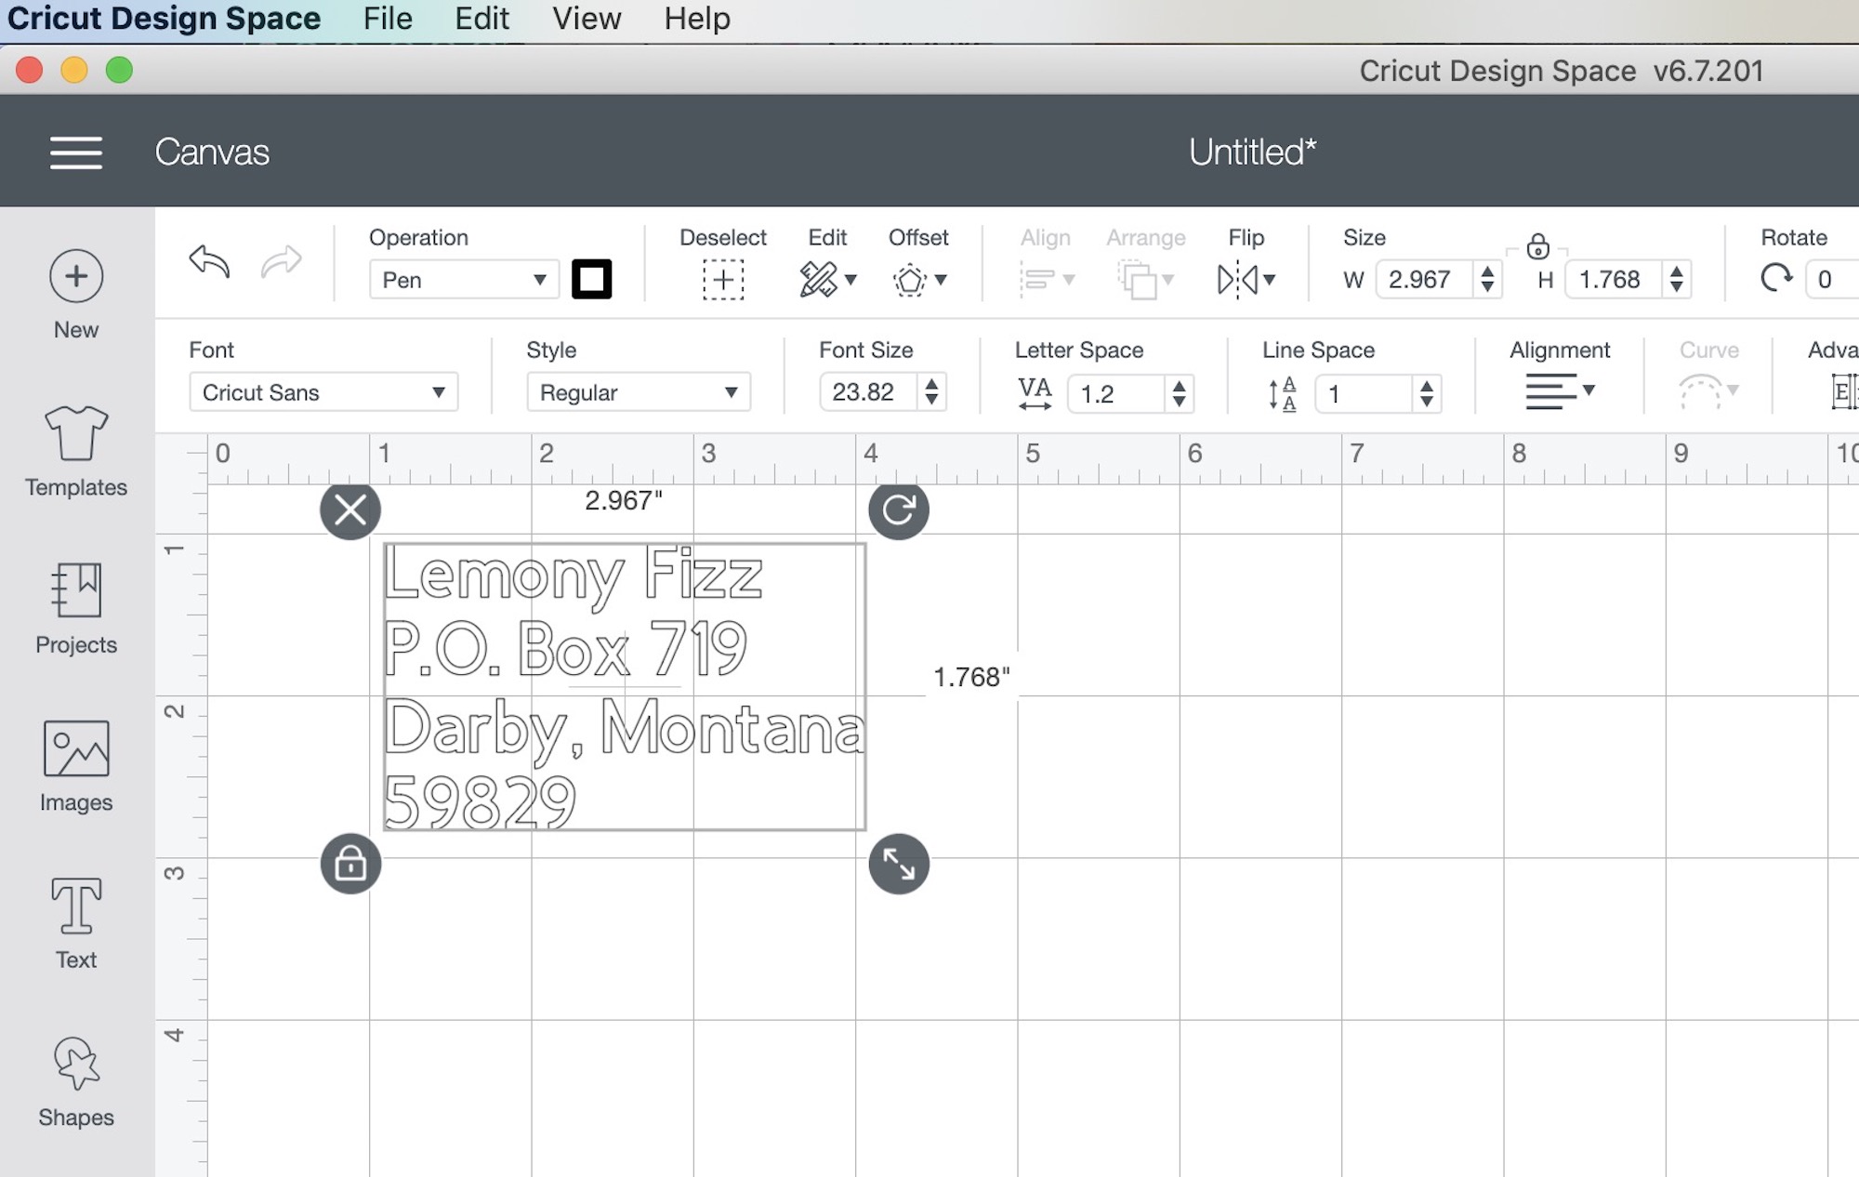Click the Offset icon
This screenshot has width=1859, height=1177.
coord(910,280)
